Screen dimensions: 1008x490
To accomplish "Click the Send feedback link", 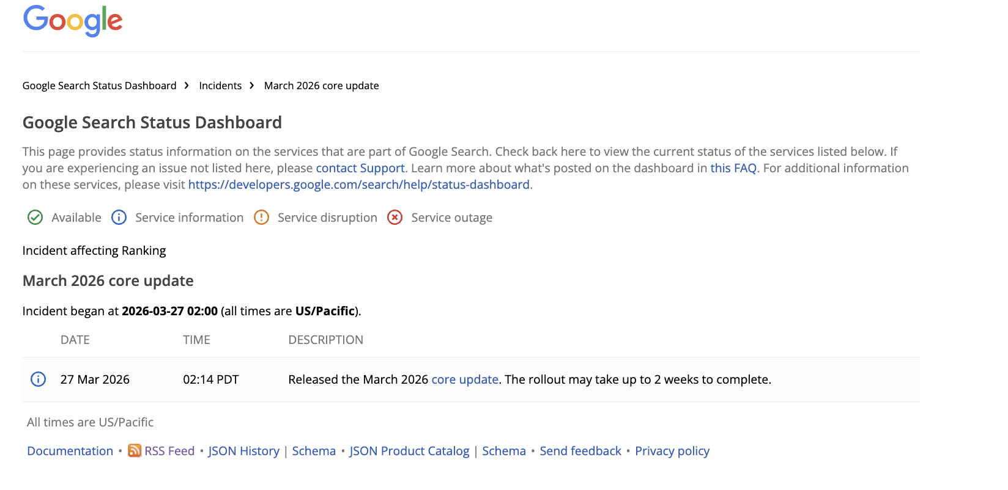I will [580, 451].
